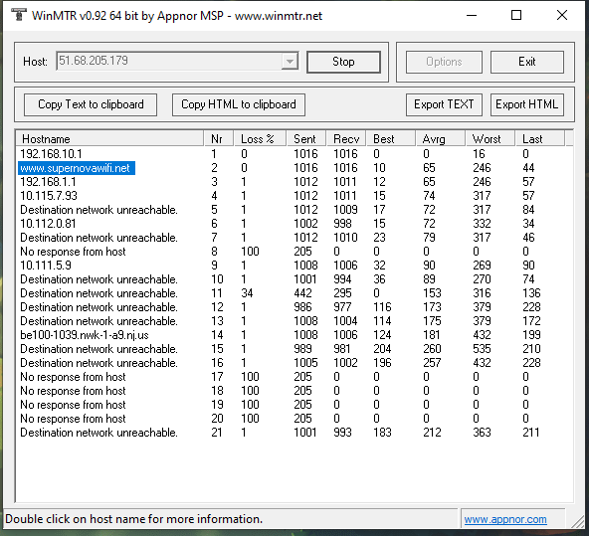The image size is (589, 536).
Task: Maximize the WinMTR window
Action: pyautogui.click(x=516, y=15)
